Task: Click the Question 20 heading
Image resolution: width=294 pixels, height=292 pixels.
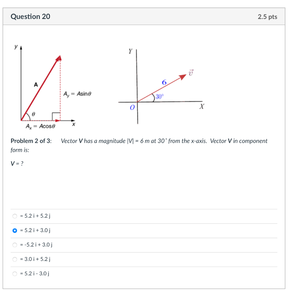Action: pos(30,16)
